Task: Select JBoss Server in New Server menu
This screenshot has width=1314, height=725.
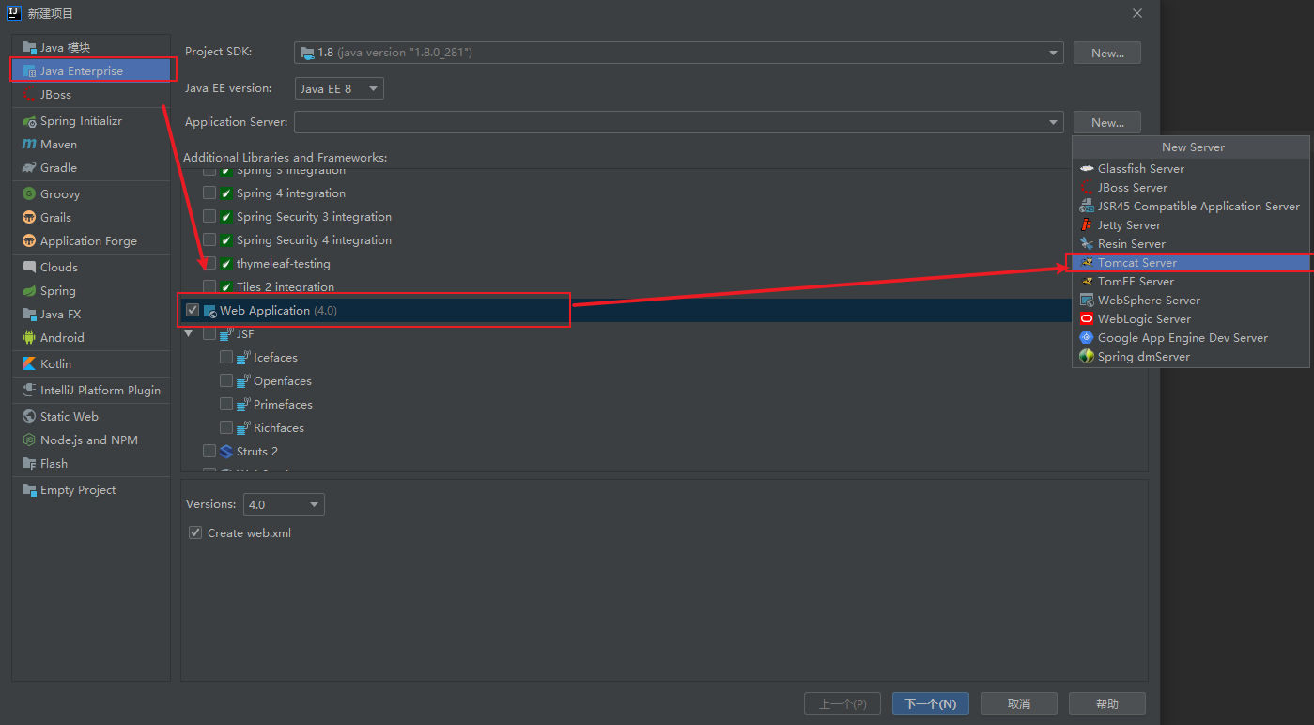Action: [x=1190, y=187]
